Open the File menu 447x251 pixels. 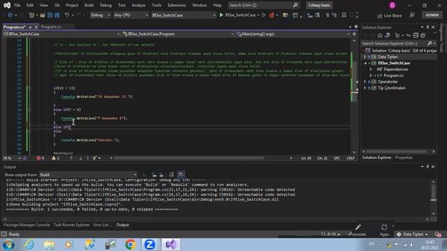pos(17,5)
